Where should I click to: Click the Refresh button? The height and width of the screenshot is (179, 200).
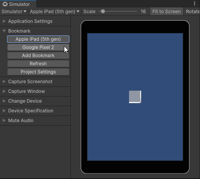pos(38,64)
